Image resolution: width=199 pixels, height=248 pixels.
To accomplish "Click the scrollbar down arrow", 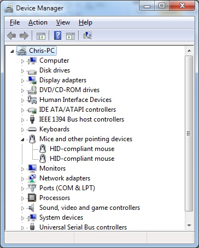I will point(189,226).
